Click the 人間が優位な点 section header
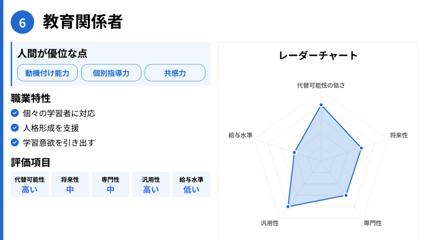The height and width of the screenshot is (240, 427). click(52, 53)
